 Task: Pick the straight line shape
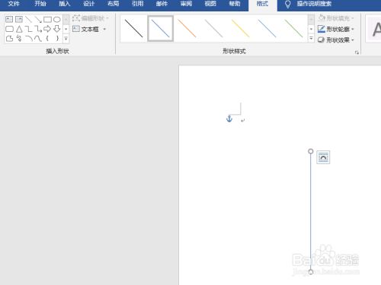click(28, 19)
